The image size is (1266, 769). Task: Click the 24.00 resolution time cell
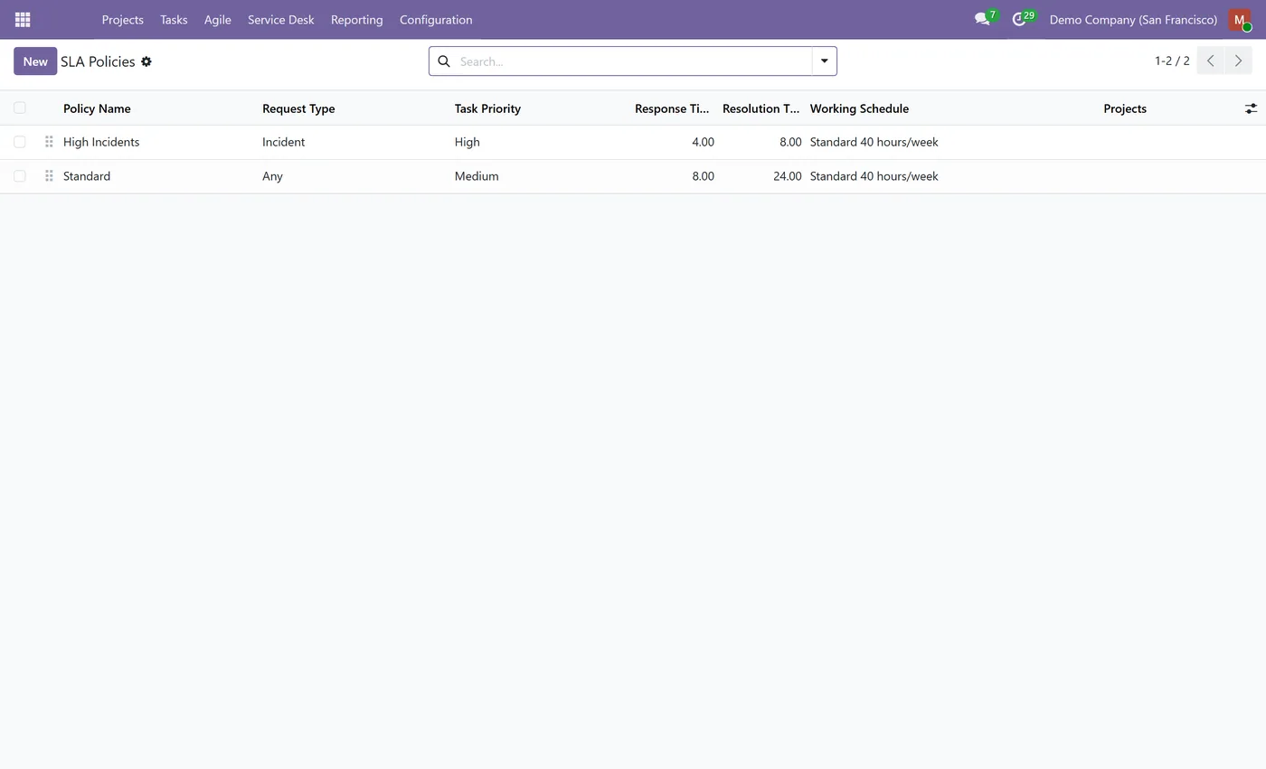point(787,176)
